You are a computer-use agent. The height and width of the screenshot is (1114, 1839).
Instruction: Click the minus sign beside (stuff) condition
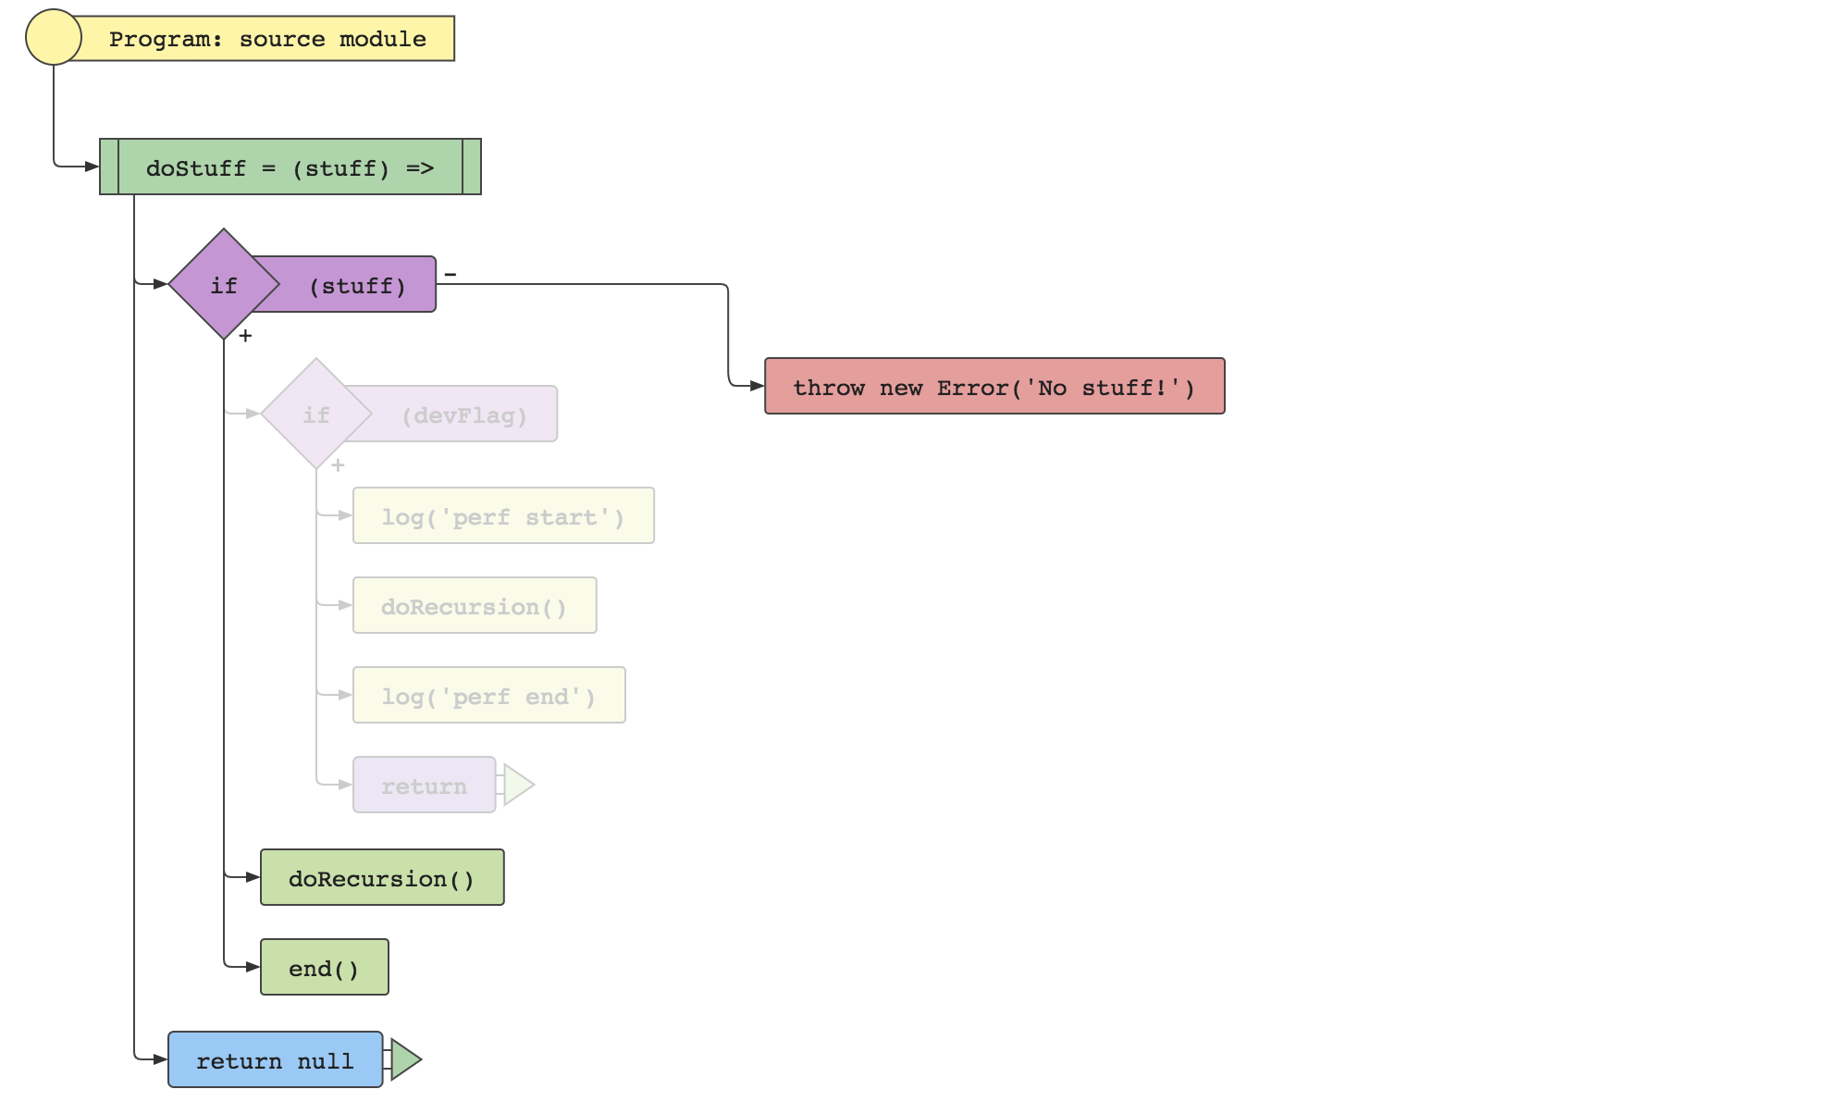click(x=450, y=274)
